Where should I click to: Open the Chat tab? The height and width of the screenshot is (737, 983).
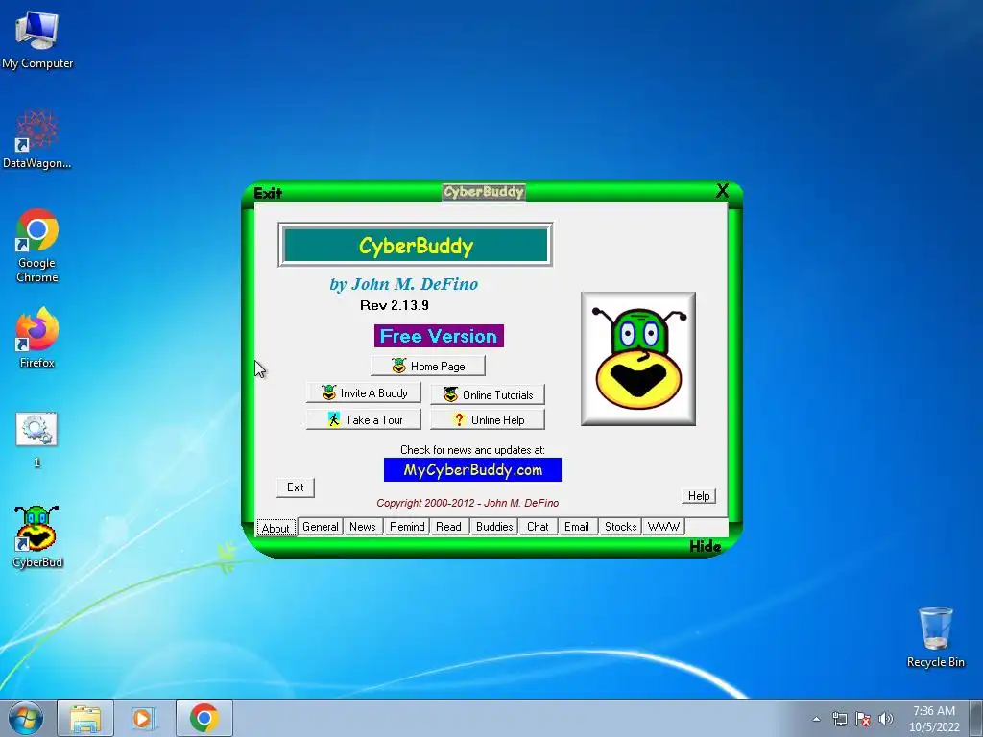pos(538,527)
